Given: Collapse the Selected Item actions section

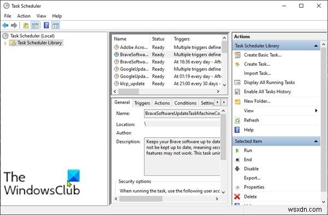Looking at the screenshot, I should (x=316, y=141).
